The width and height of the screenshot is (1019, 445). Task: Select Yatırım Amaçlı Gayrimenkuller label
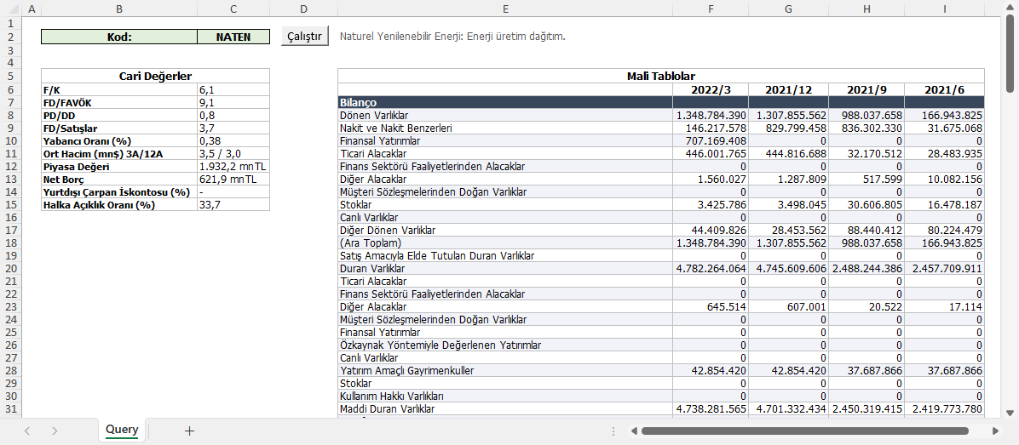pyautogui.click(x=505, y=370)
